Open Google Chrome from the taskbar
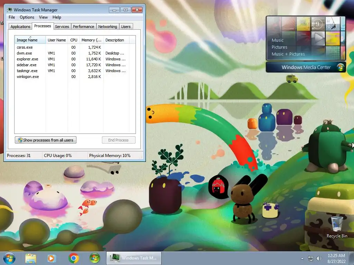 pyautogui.click(x=73, y=258)
